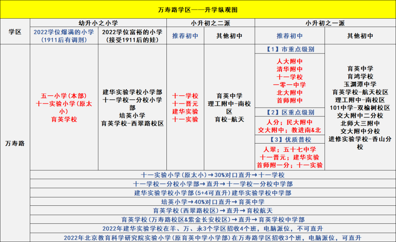Click the 玉渊潭中学 entry
This screenshot has height=242, width=396.
tap(360, 84)
